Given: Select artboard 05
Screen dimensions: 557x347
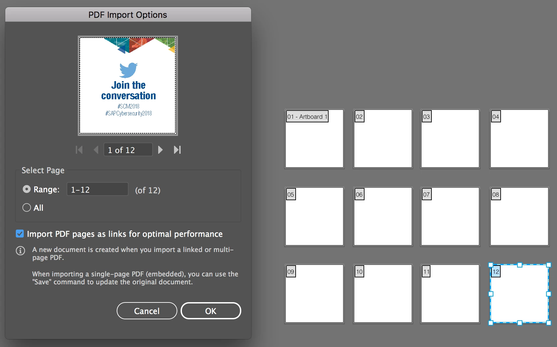Looking at the screenshot, I should pyautogui.click(x=314, y=216).
